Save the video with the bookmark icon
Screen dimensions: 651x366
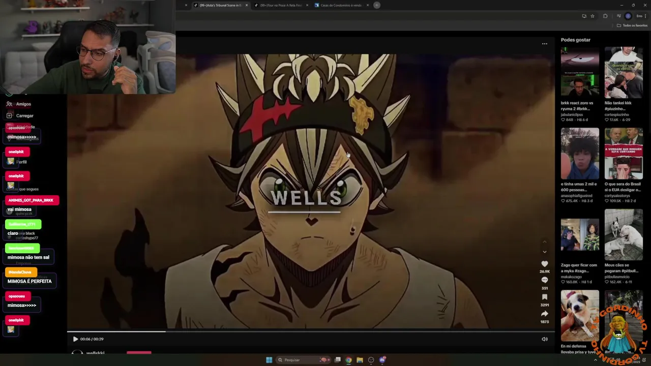pos(545,297)
